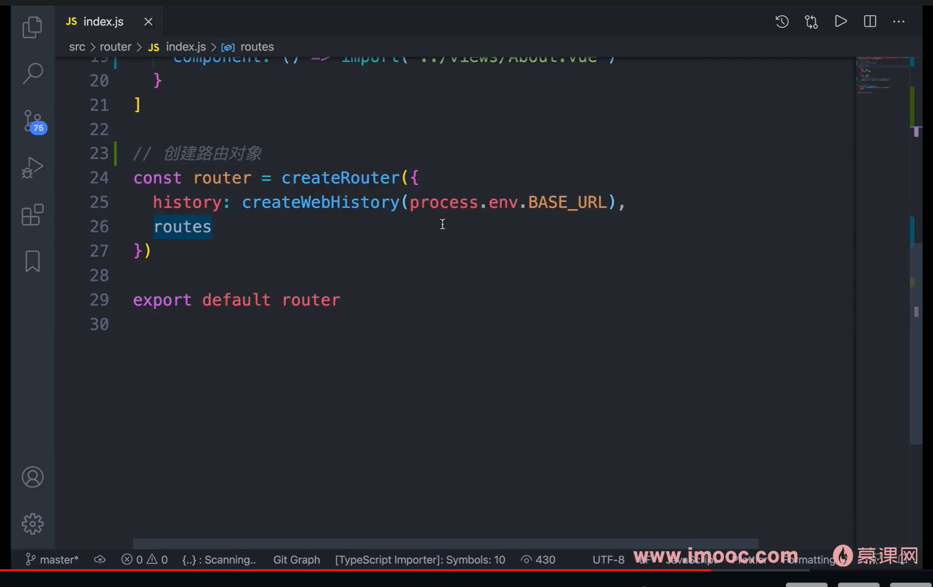933x587 pixels.
Task: Run the code with play button
Action: pos(841,21)
